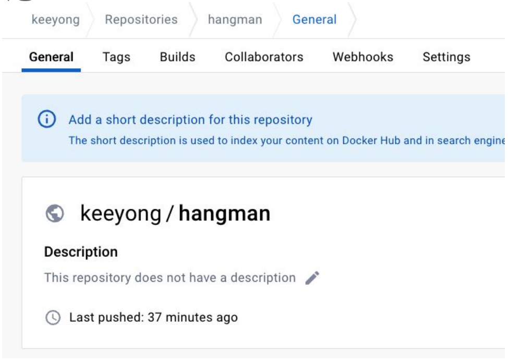Image resolution: width=508 pixels, height=363 pixels.
Task: Click the keeyong breadcrumb link
Action: coord(56,20)
